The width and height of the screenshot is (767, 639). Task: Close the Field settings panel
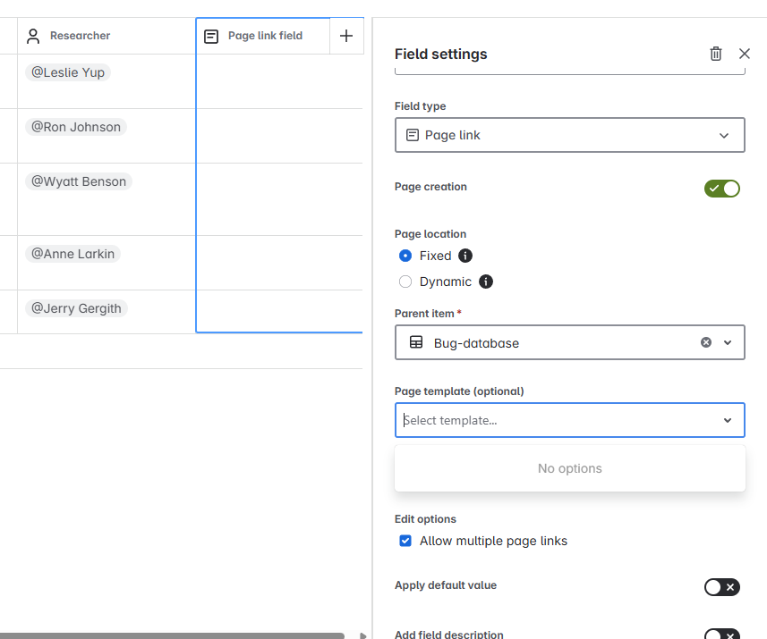745,54
